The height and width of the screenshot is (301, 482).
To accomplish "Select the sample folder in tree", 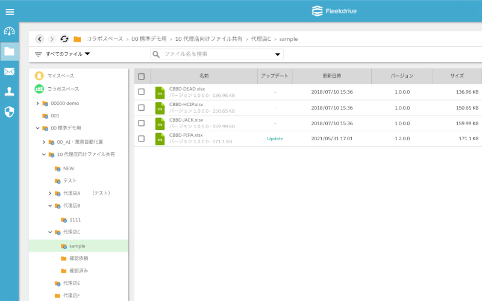I will click(78, 246).
